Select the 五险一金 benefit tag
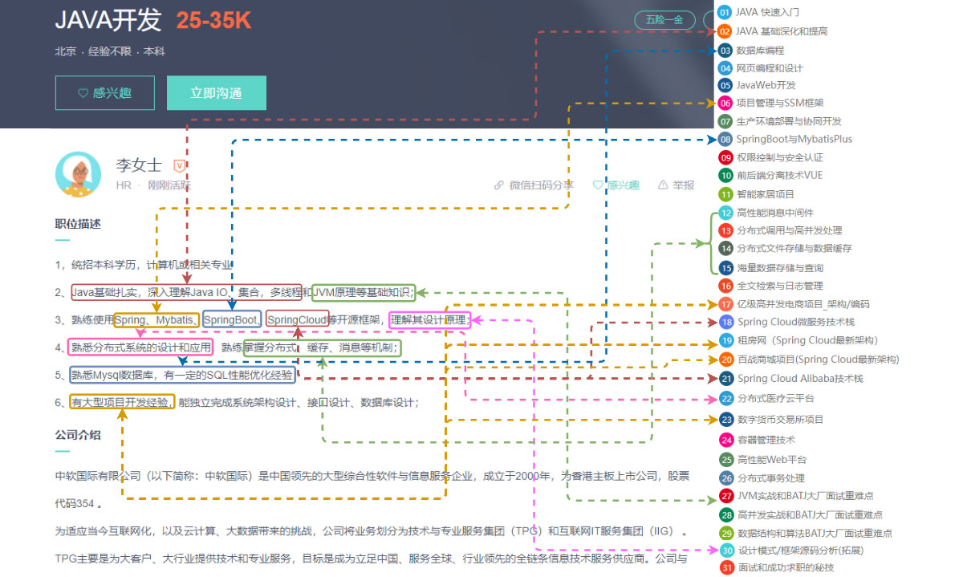The width and height of the screenshot is (963, 577). 664,20
